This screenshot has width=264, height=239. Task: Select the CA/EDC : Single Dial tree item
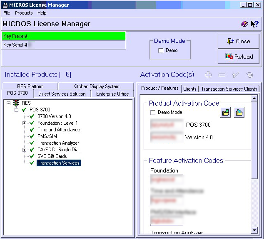point(58,150)
